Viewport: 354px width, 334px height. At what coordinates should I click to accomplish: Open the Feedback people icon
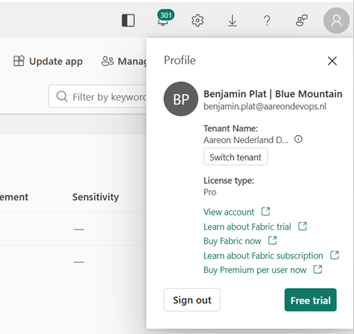click(x=302, y=20)
